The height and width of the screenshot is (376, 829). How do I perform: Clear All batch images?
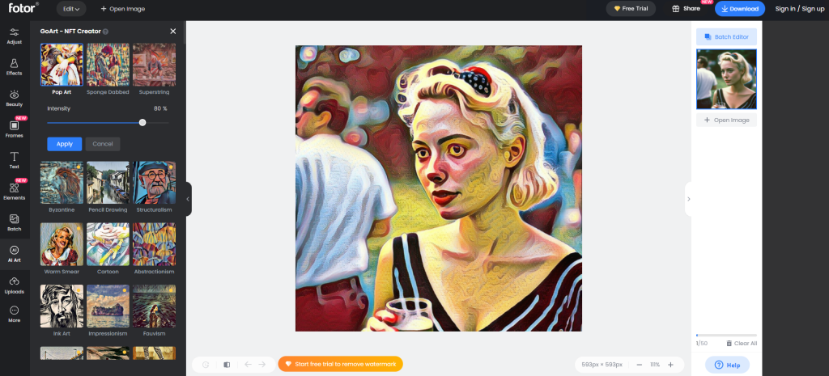click(x=742, y=344)
